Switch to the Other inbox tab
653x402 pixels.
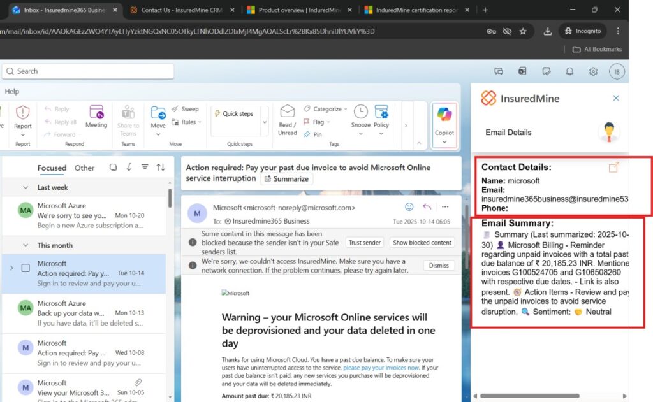[84, 168]
